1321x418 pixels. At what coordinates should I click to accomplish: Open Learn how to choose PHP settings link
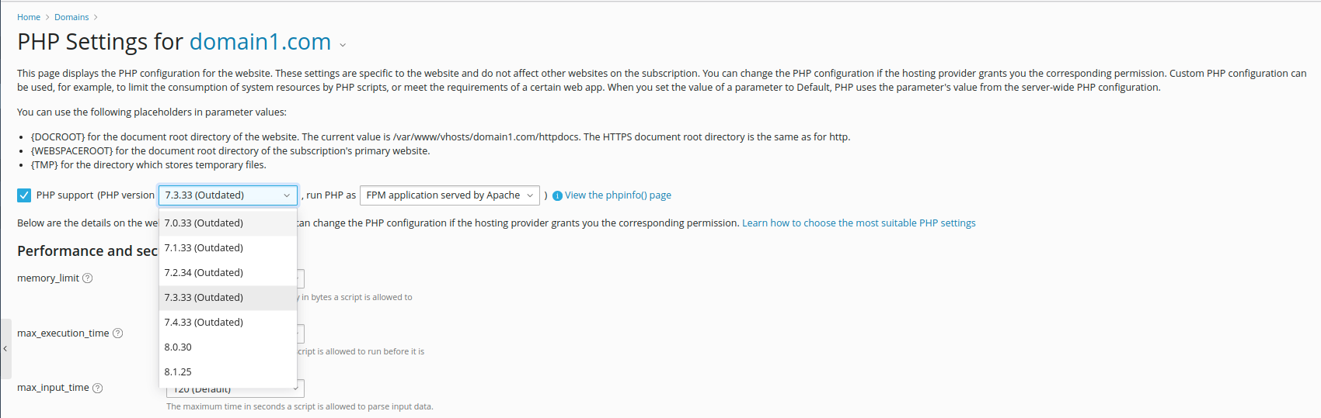859,223
